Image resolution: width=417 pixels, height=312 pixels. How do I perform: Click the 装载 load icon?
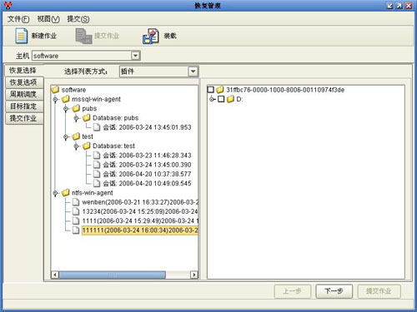151,36
